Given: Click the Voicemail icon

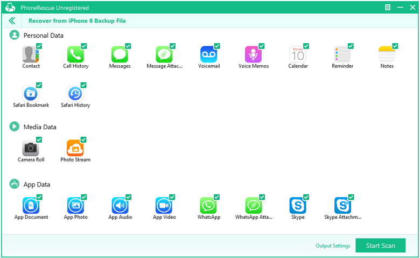Looking at the screenshot, I should pos(208,54).
